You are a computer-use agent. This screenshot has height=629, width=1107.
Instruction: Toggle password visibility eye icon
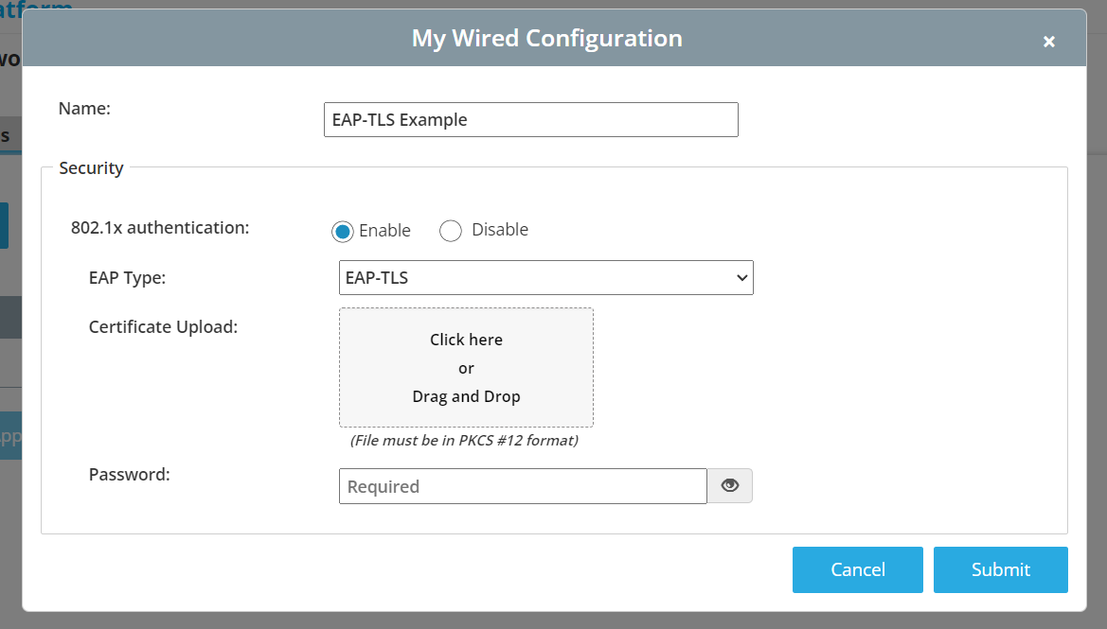730,486
